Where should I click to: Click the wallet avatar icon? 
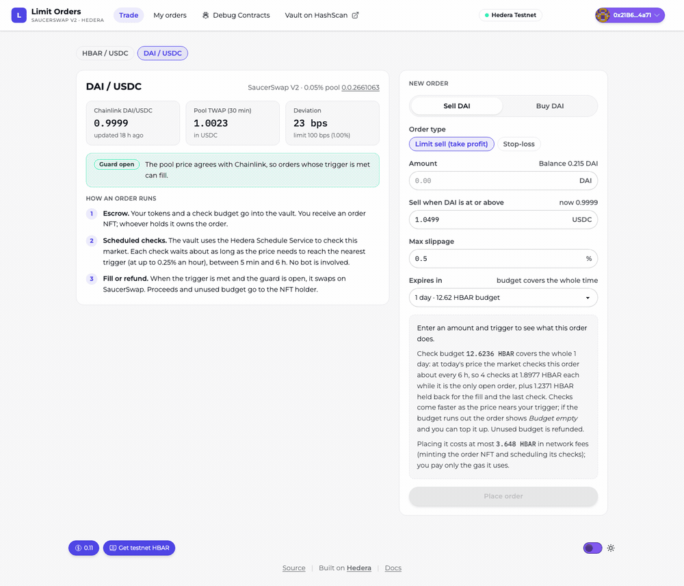click(x=603, y=15)
